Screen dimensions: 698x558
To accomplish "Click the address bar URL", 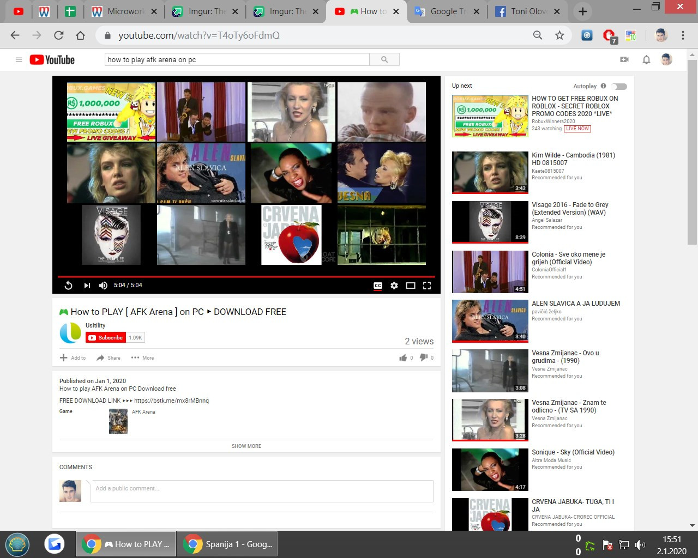I will click(x=199, y=35).
